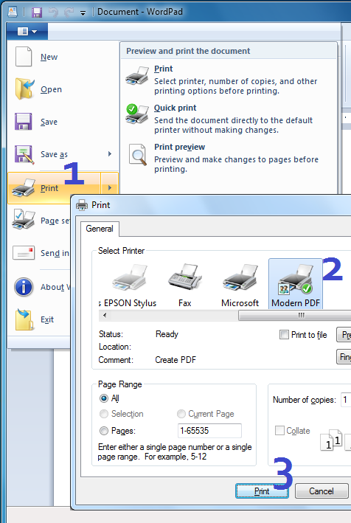The height and width of the screenshot is (523, 351).
Task: Open the Customize Quick Access Toolbar dropdown
Action: [83, 13]
